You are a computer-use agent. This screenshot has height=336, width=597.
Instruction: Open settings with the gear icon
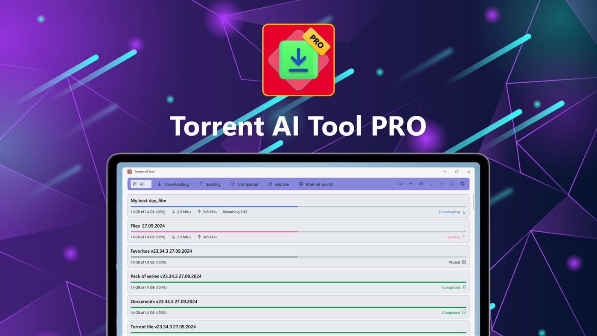pyautogui.click(x=463, y=184)
